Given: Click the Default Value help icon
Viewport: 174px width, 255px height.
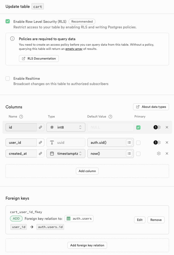Looking at the screenshot, I should click(x=110, y=116).
